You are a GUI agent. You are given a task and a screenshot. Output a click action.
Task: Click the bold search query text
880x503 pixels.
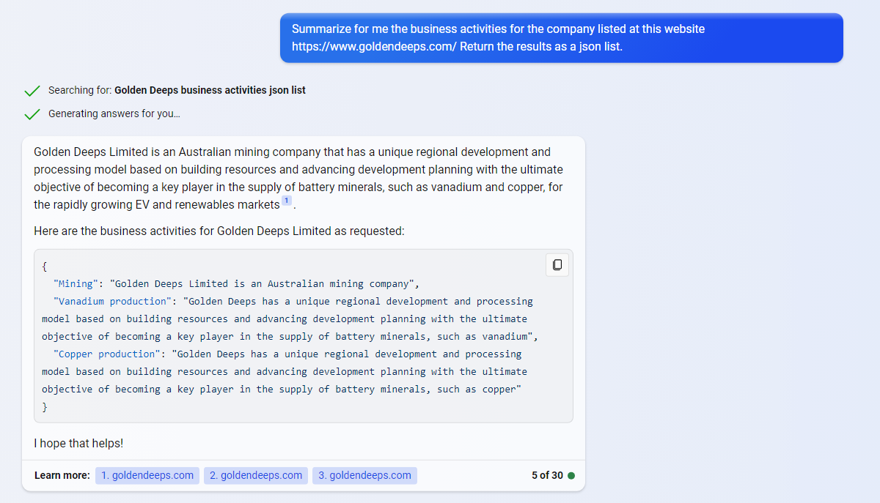click(210, 91)
